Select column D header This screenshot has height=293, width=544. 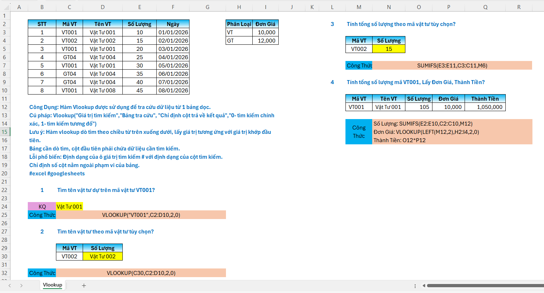(103, 7)
